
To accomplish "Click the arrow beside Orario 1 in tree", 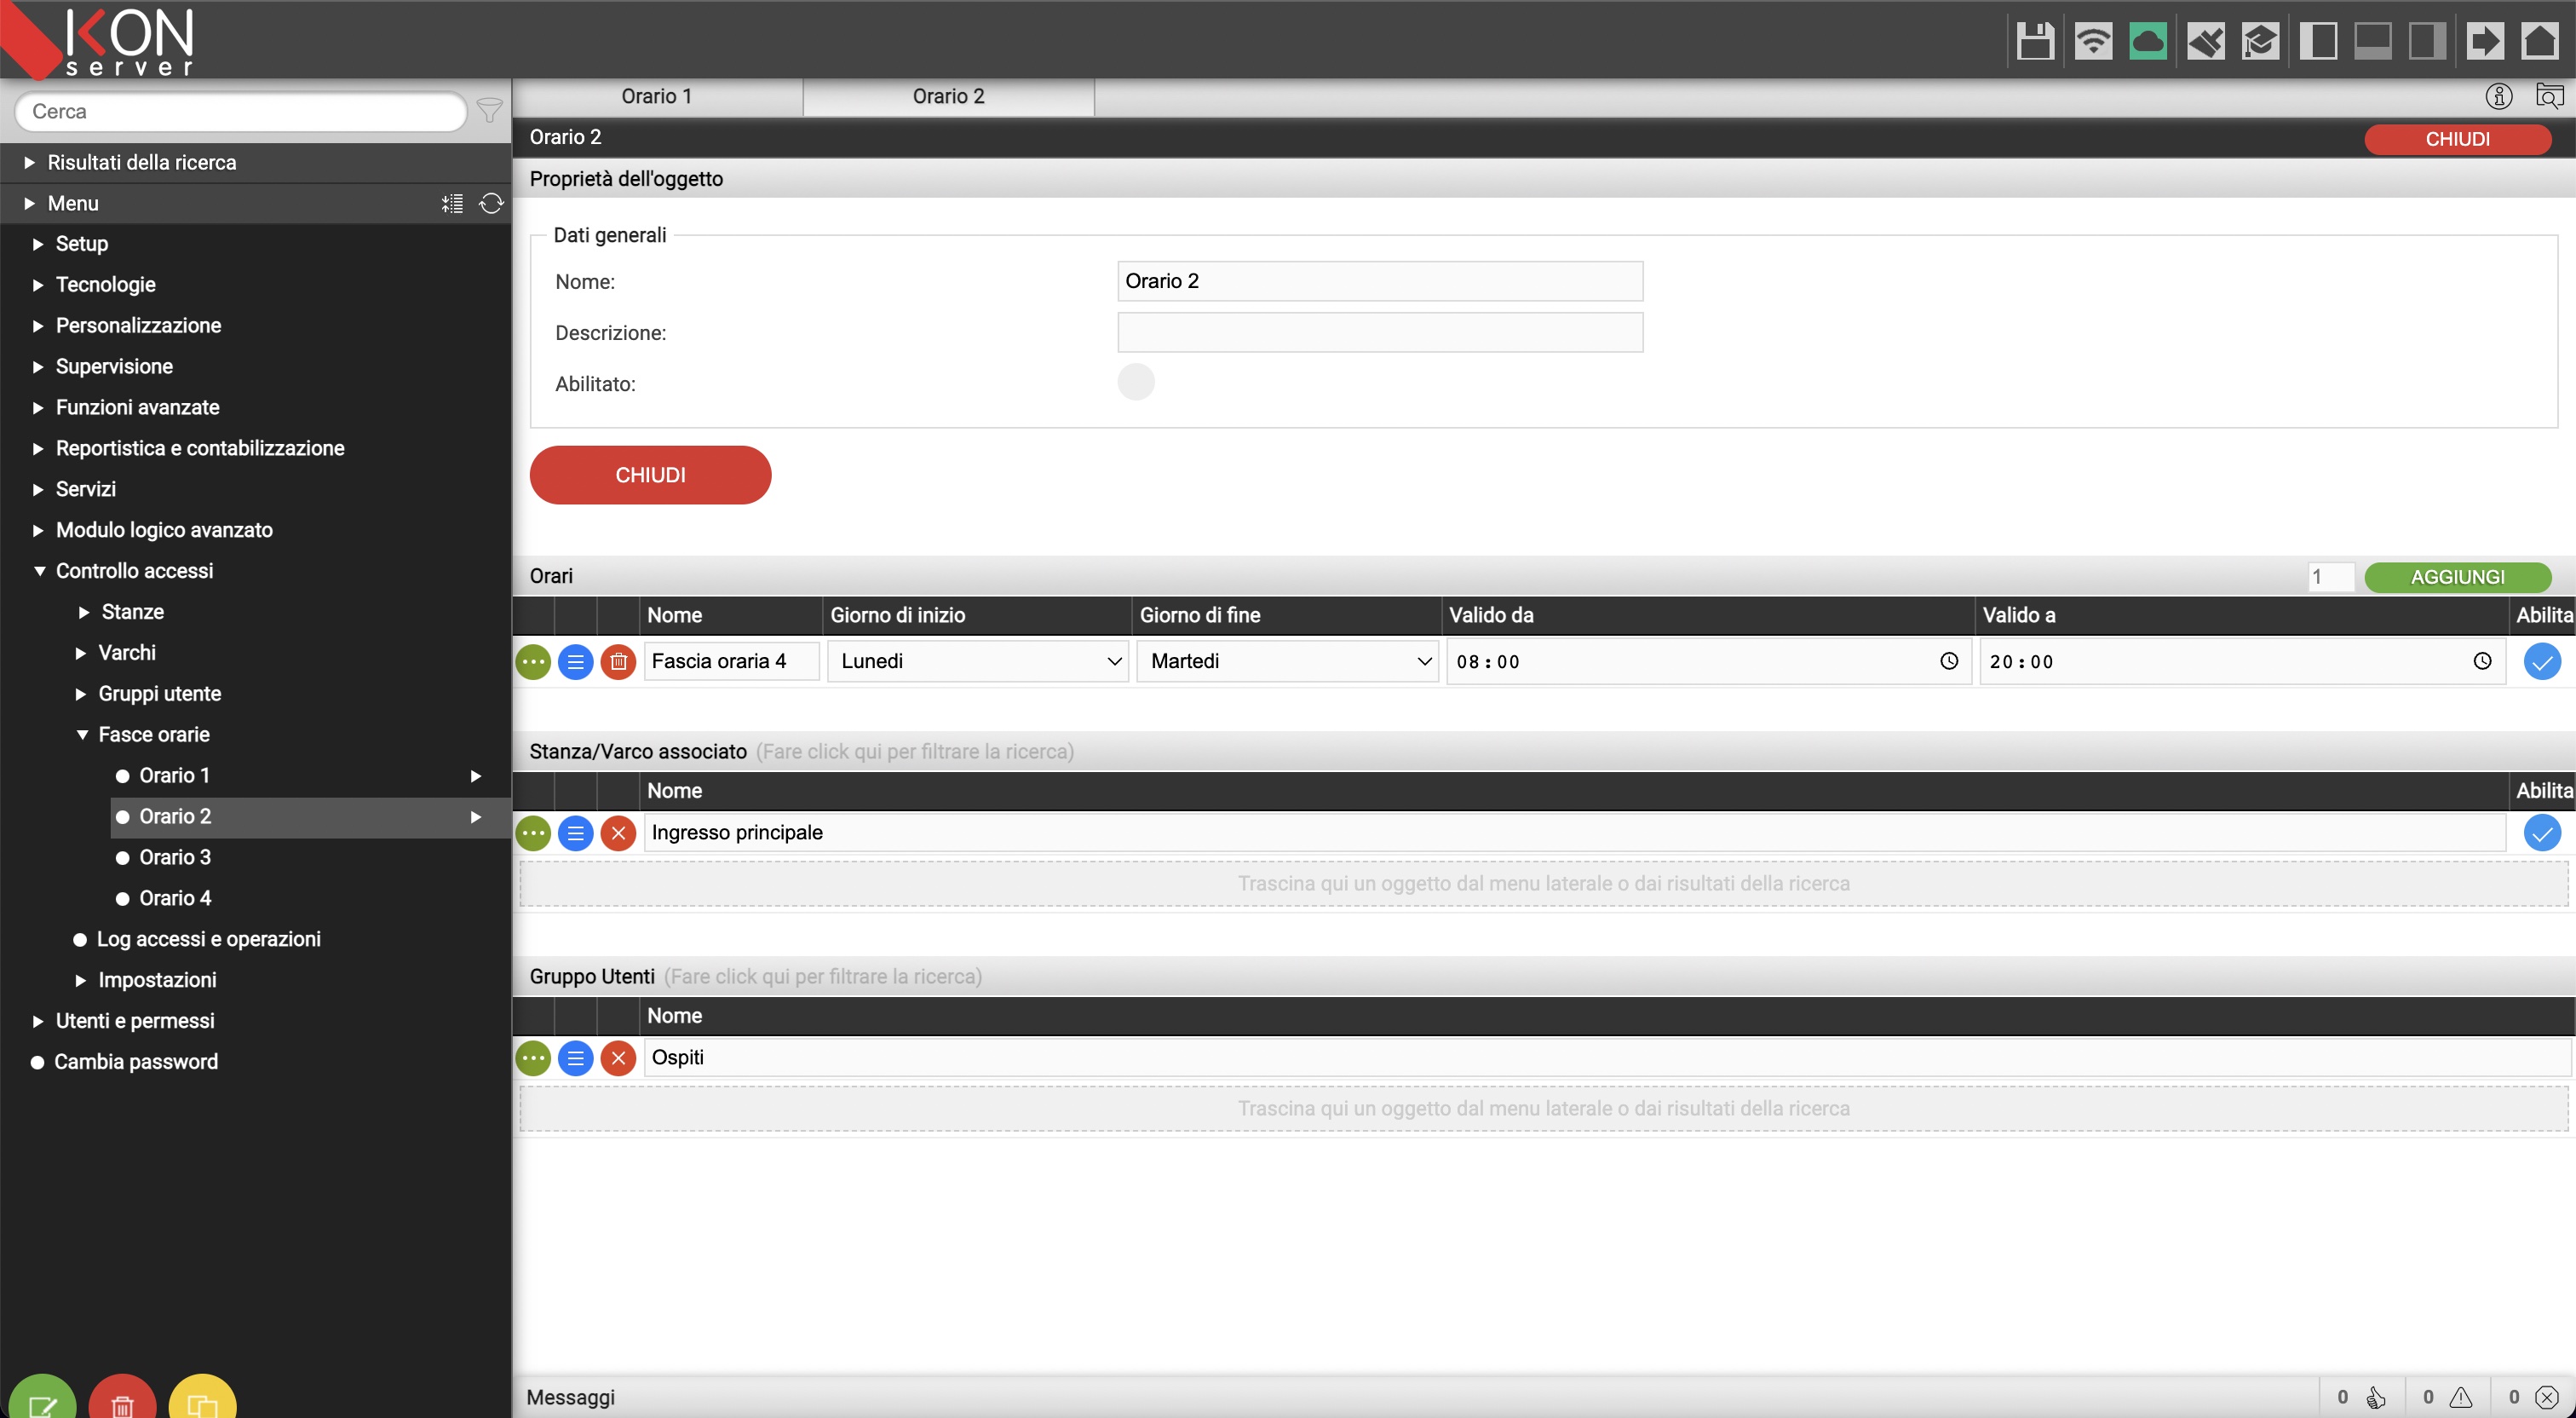I will click(x=476, y=775).
